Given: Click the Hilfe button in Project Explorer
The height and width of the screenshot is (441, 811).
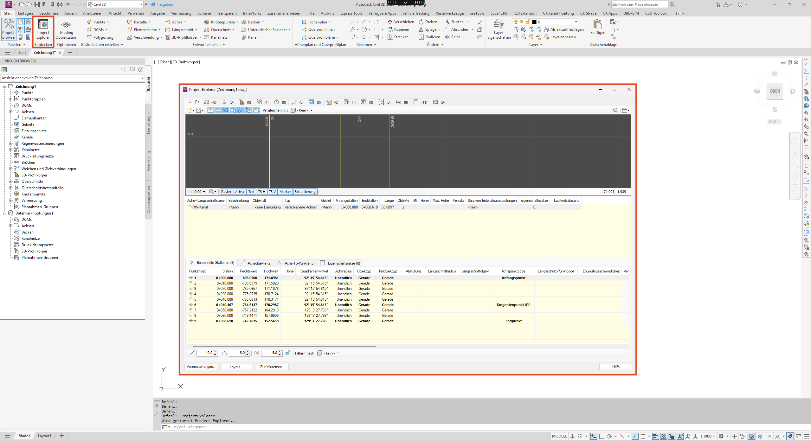Looking at the screenshot, I should (615, 367).
